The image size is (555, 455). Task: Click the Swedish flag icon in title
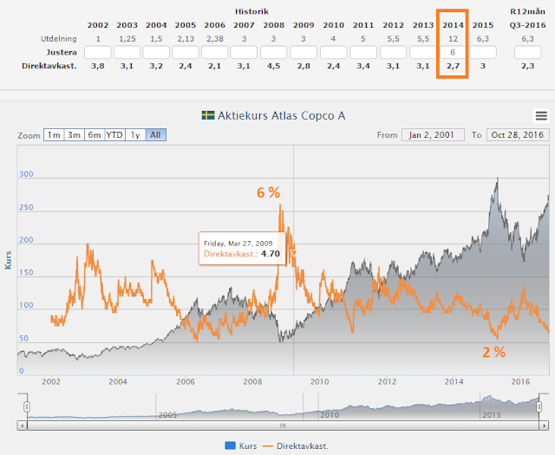point(208,115)
